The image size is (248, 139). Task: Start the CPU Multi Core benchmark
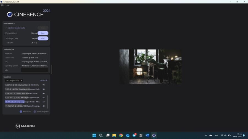pos(43,33)
